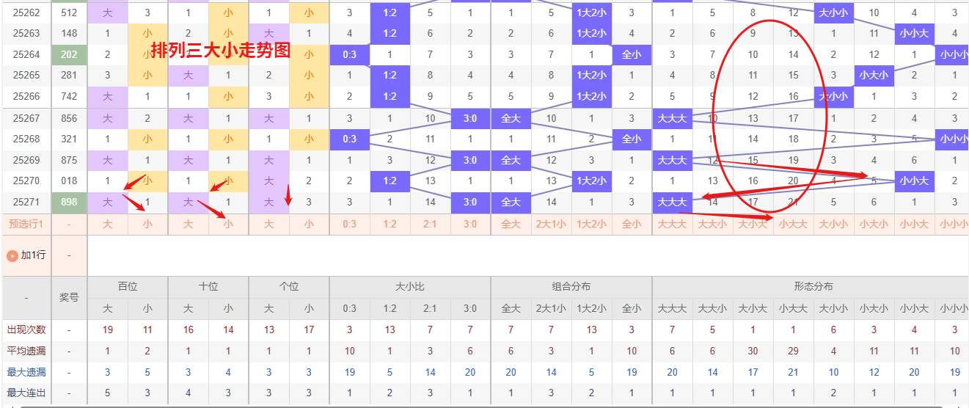
Task: Choose 小小大 in the 预选行1 row
Action: pos(915,225)
